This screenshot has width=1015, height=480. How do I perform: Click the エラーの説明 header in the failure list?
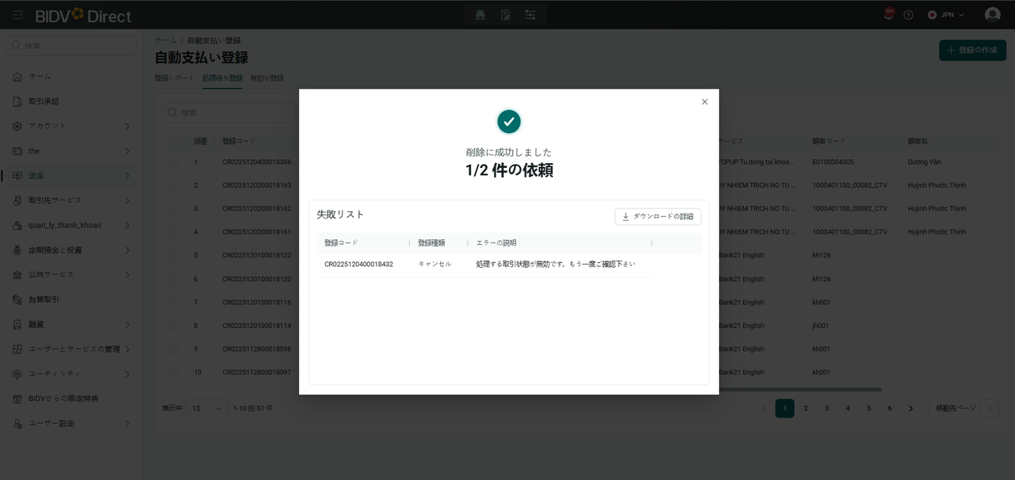496,242
